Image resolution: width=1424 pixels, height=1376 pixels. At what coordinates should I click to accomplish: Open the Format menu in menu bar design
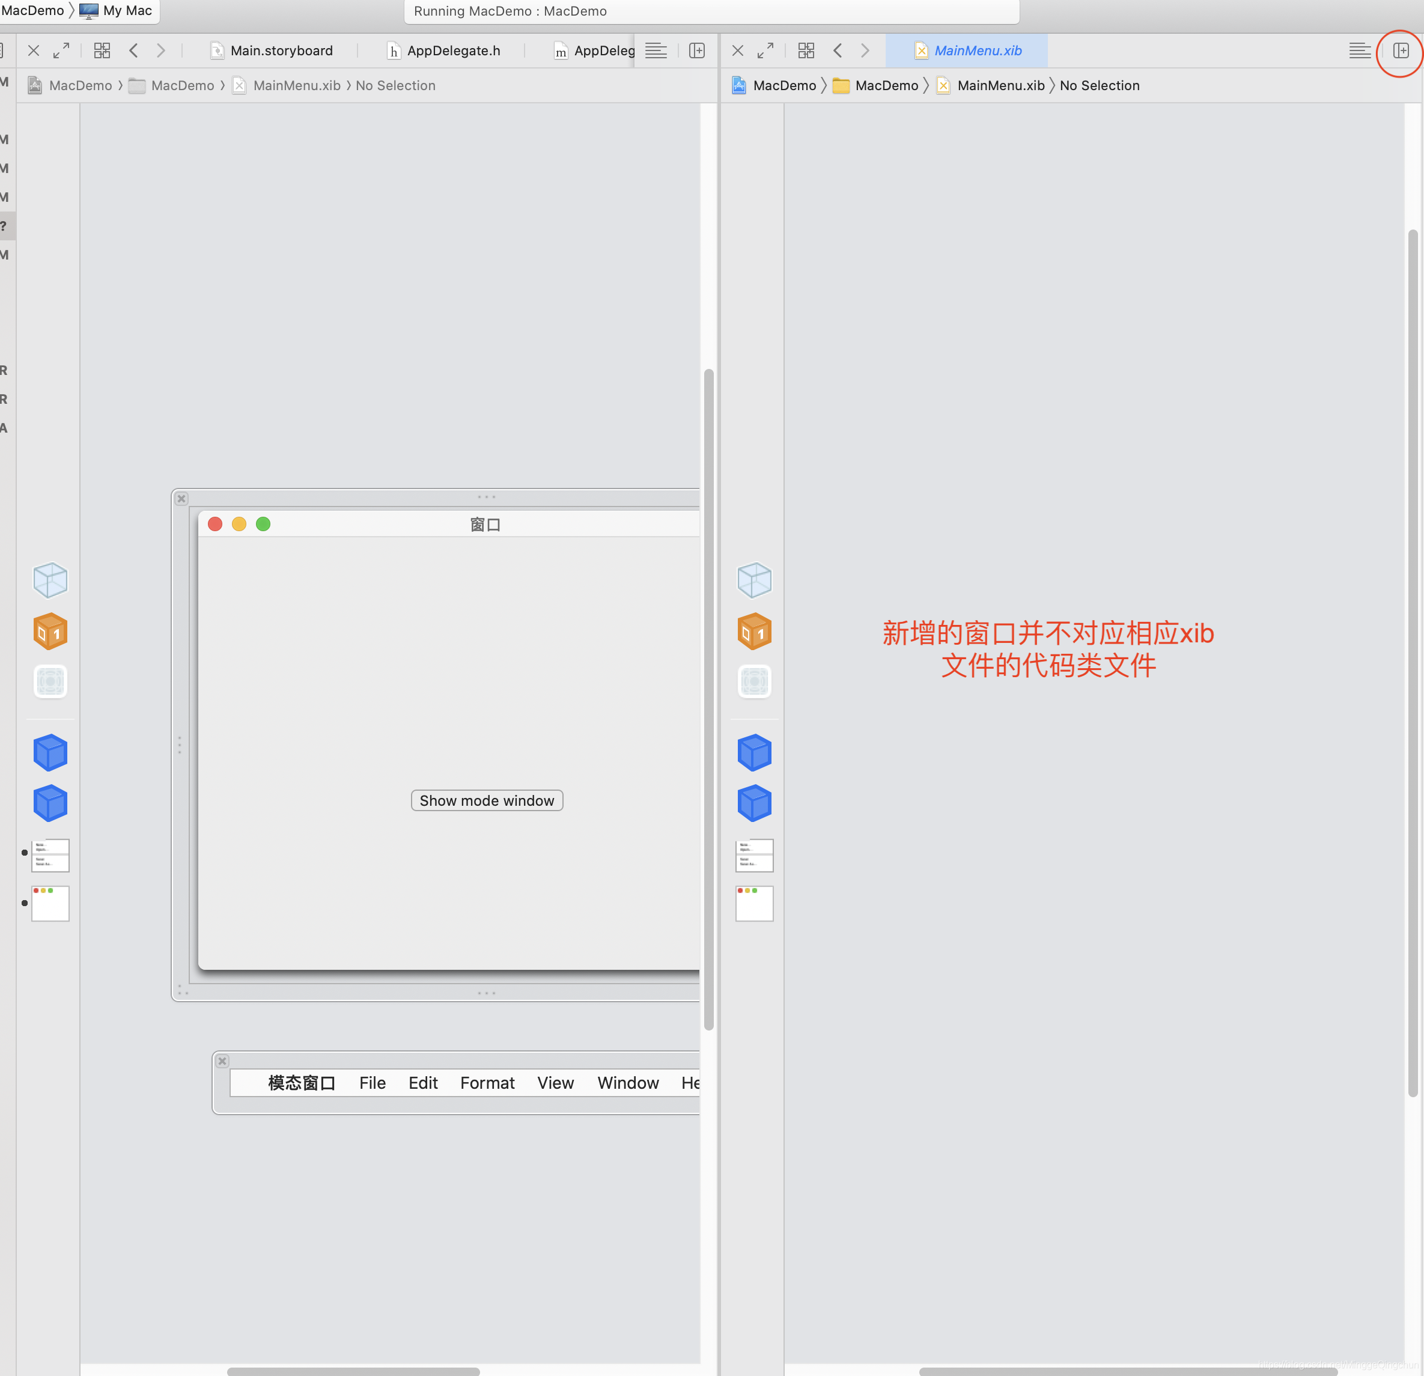pos(487,1083)
